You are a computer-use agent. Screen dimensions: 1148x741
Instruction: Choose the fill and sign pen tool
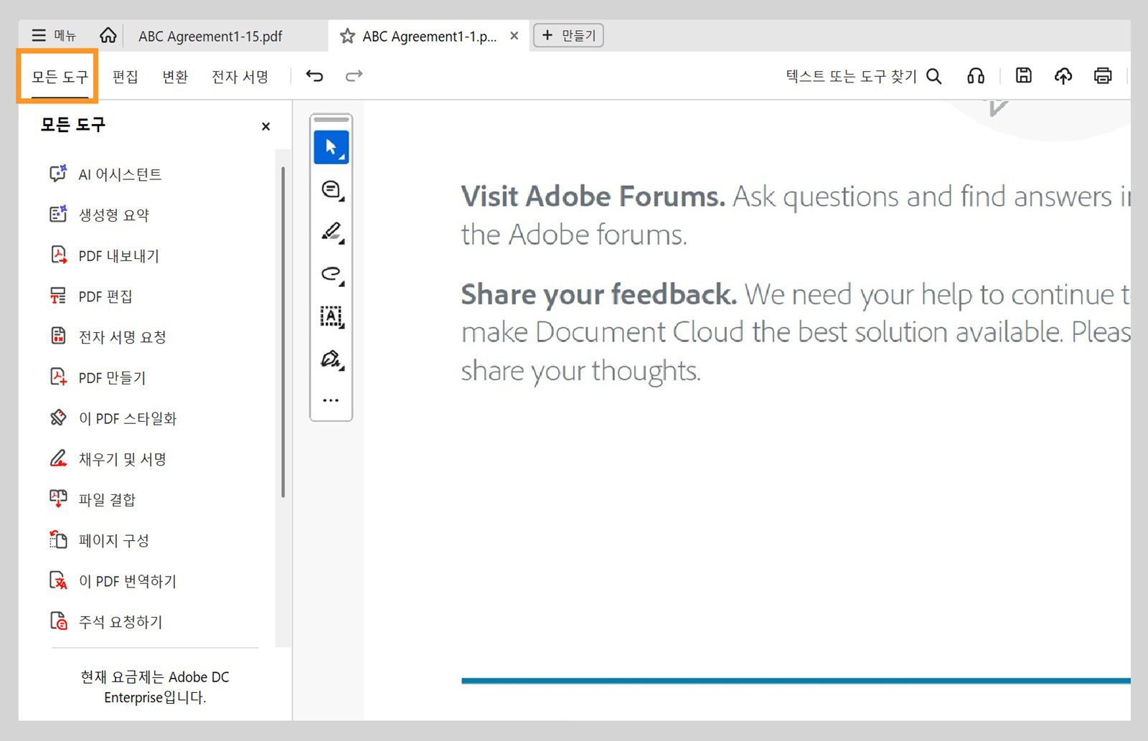tap(331, 358)
